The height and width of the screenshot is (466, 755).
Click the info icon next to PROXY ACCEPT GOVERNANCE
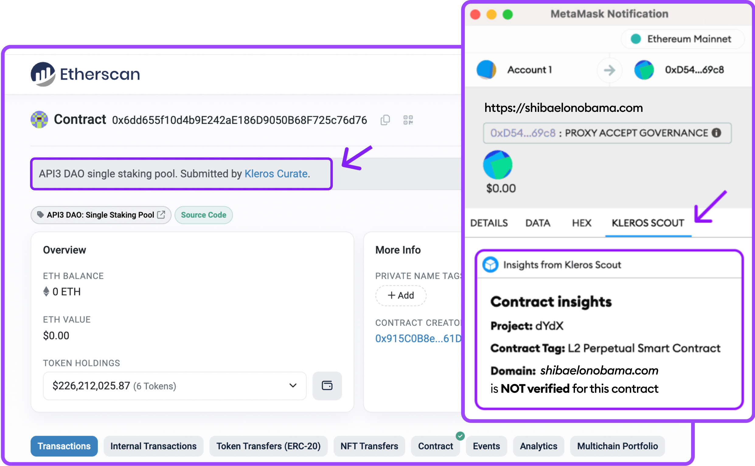click(716, 133)
